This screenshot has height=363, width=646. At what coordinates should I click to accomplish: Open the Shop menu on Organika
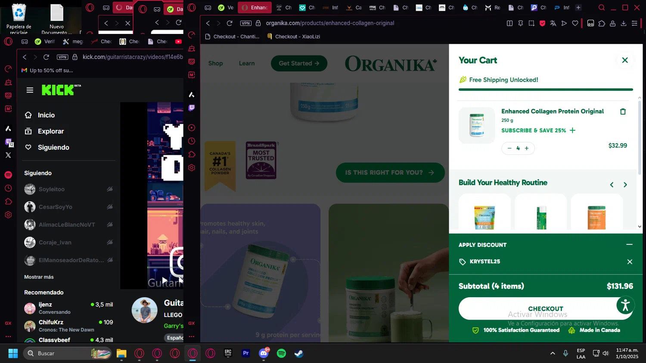click(x=215, y=63)
